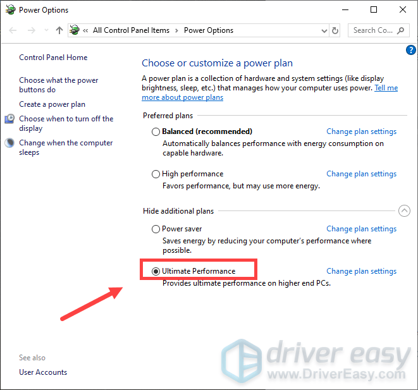418x390 pixels.
Task: Open User Accounts under See also
Action: coord(43,372)
